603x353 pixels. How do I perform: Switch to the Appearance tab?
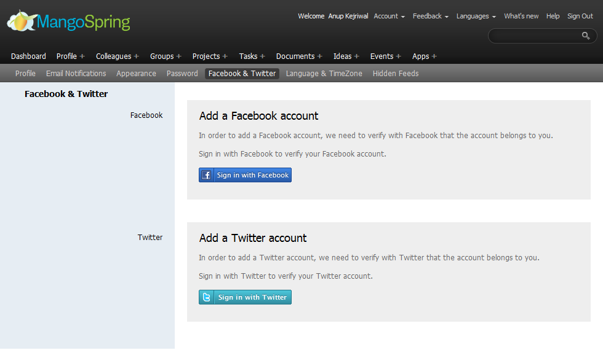pyautogui.click(x=136, y=73)
